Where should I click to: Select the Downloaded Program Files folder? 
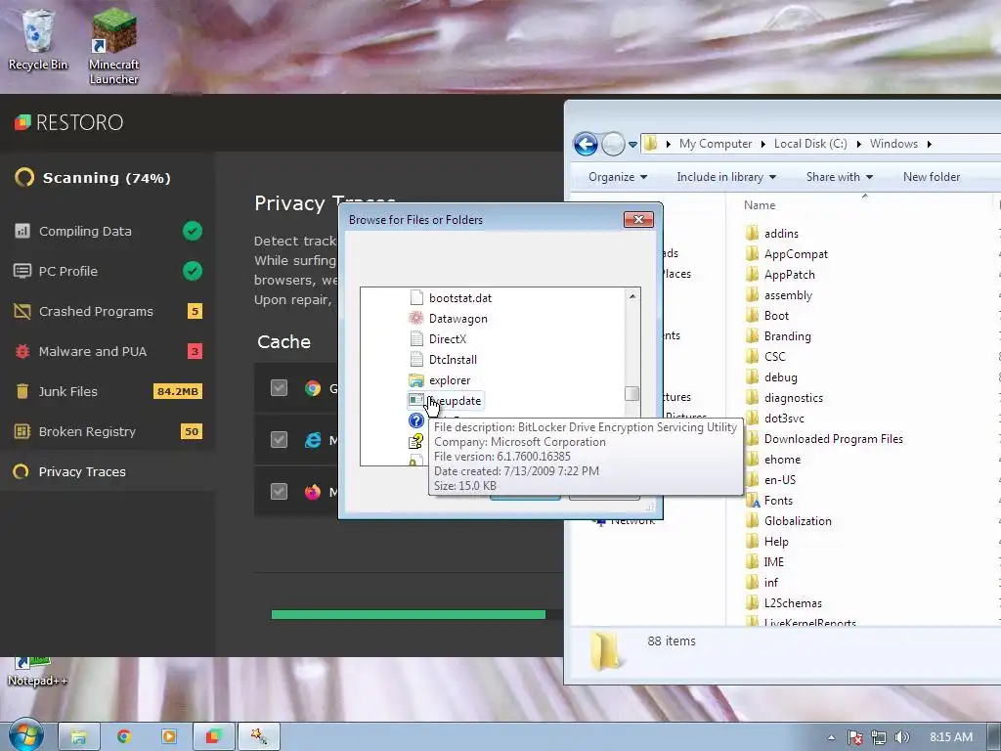pos(824,439)
